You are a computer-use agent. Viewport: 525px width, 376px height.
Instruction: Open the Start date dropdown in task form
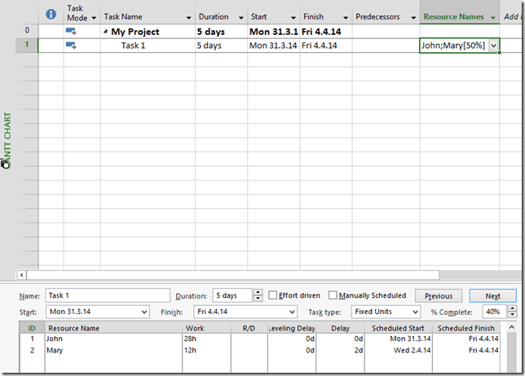click(144, 312)
